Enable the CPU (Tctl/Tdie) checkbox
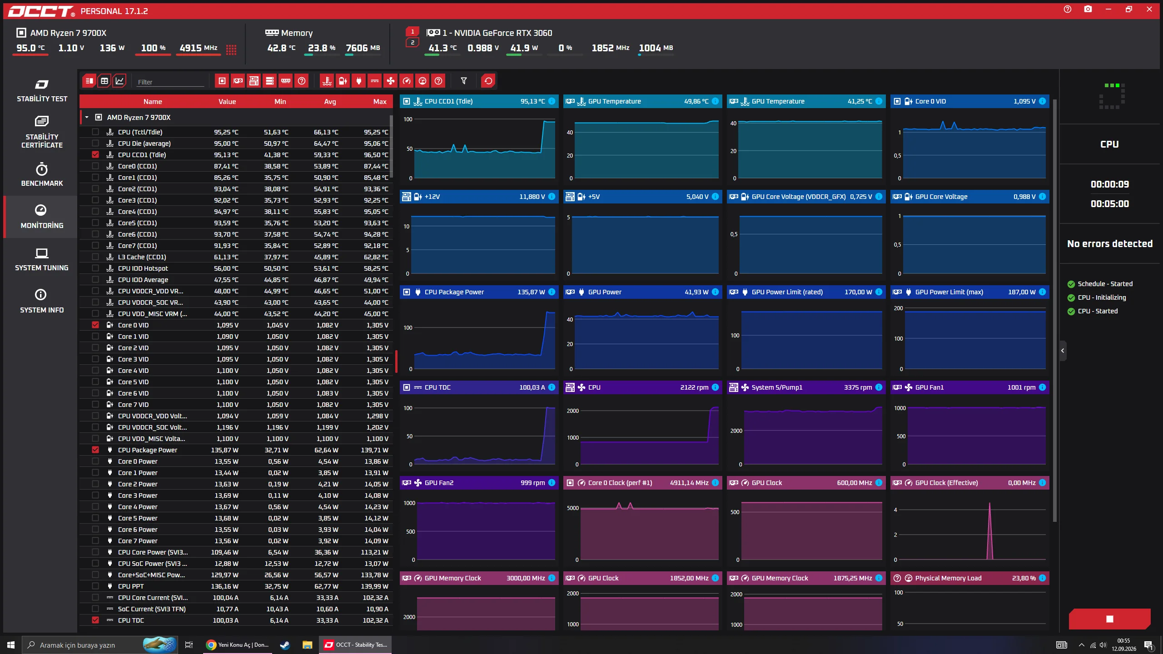Image resolution: width=1163 pixels, height=654 pixels. [x=95, y=132]
